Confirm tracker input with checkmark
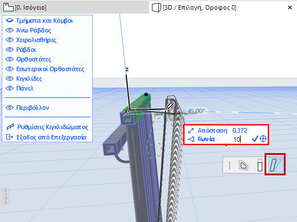This screenshot has width=297, height=222. coord(255,139)
